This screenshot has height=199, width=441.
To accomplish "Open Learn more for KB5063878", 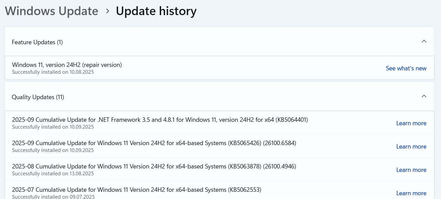I will click(x=411, y=170).
